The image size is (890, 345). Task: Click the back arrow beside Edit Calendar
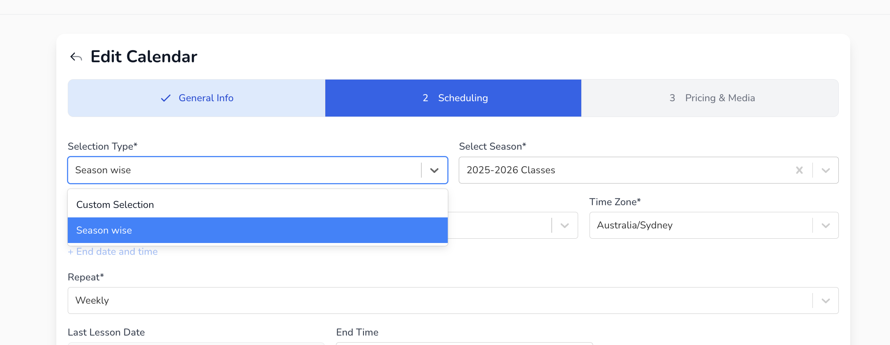(76, 57)
